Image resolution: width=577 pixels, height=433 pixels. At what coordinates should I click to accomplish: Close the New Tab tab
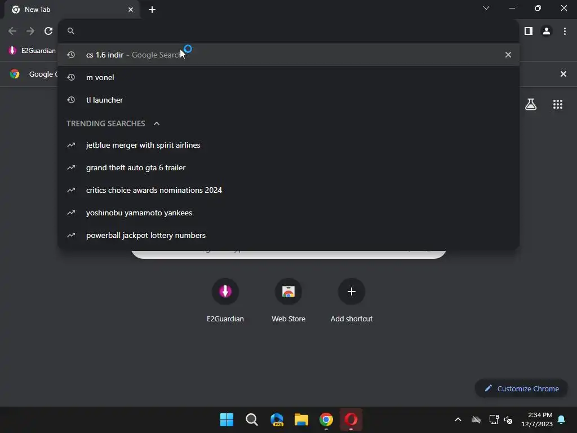[131, 10]
